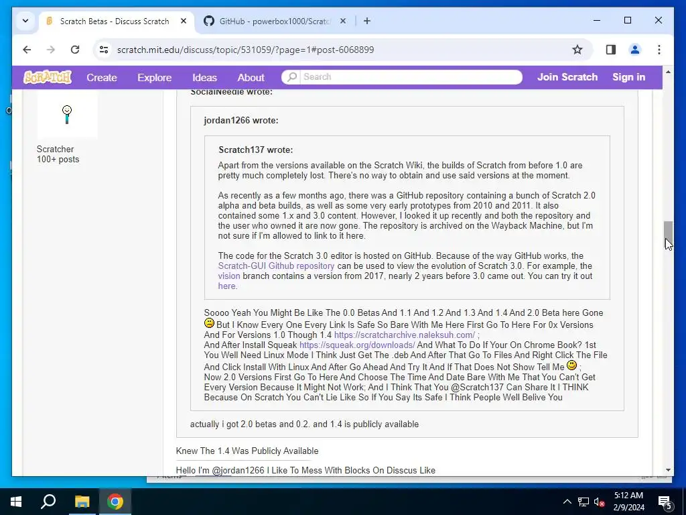Click the search magnifier icon in Scratch bar

pyautogui.click(x=292, y=76)
